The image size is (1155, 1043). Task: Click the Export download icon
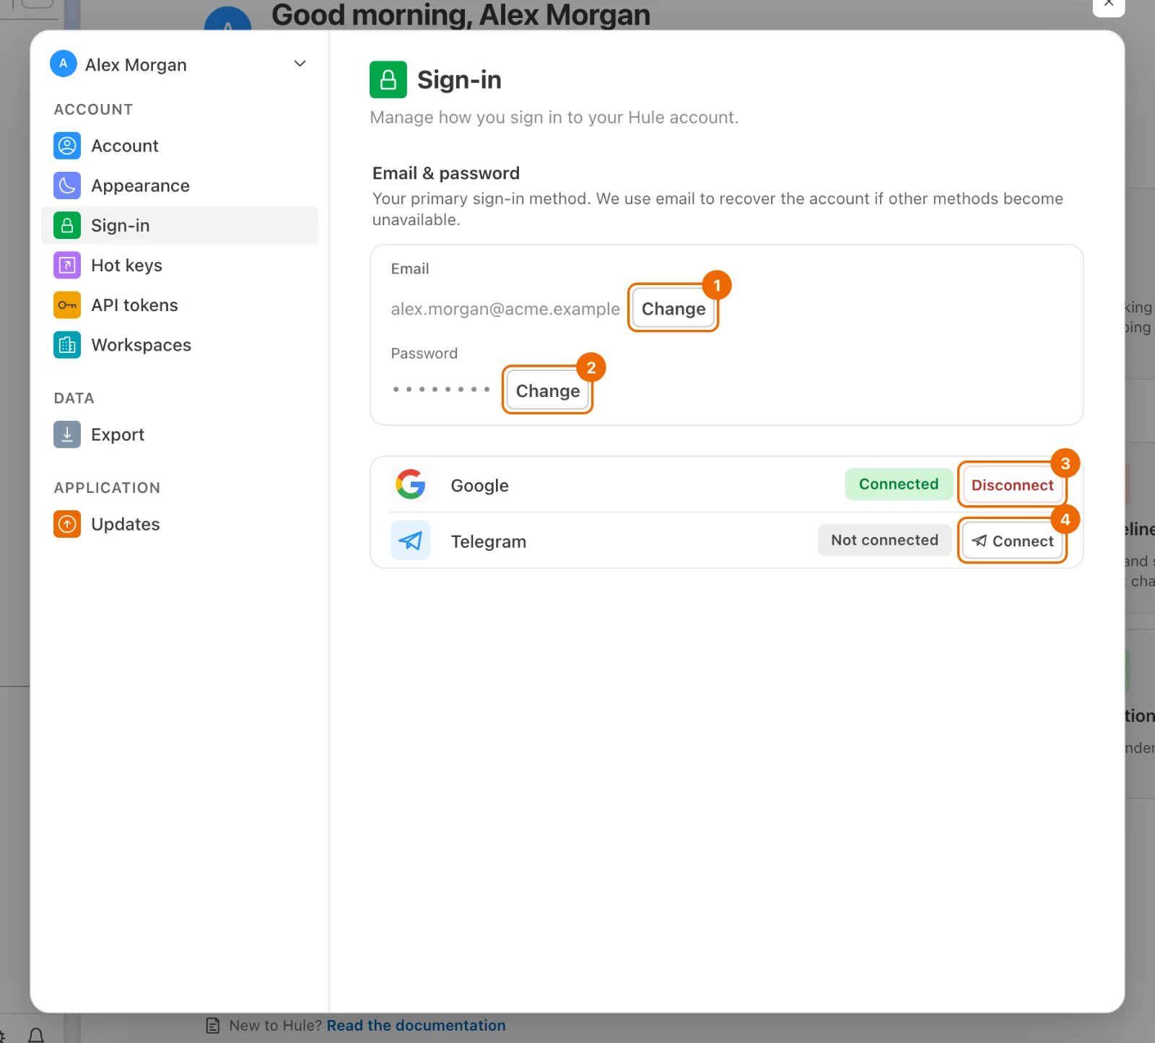67,435
